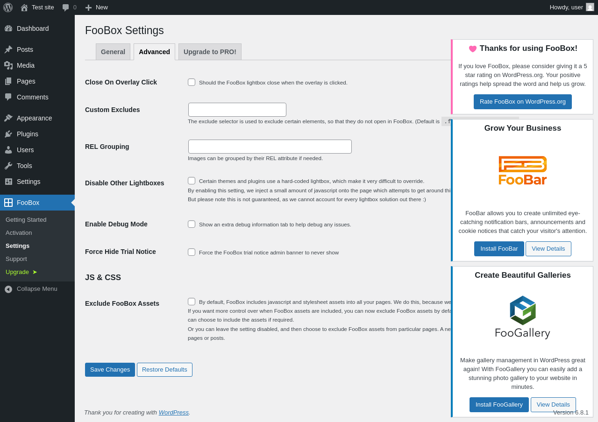Open the Upgrade to PRO! tab
Image resolution: width=598 pixels, height=422 pixels.
pos(210,52)
